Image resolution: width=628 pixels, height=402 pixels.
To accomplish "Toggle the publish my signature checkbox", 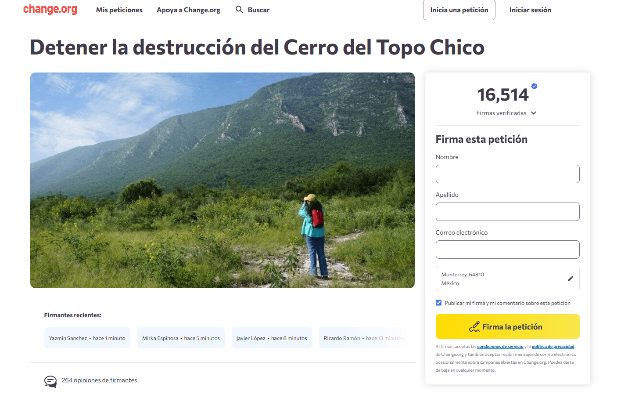I will [438, 303].
